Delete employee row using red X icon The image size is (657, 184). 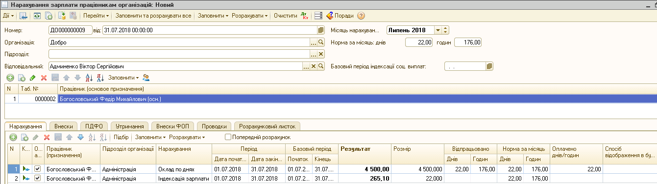[44, 78]
